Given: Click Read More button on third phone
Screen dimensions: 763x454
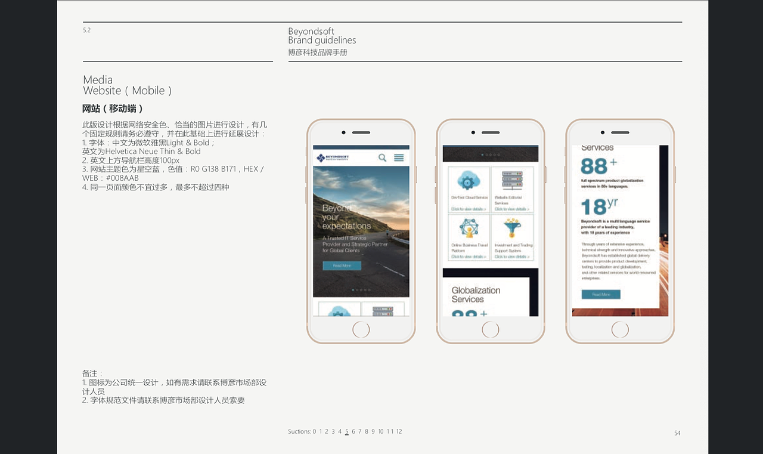Looking at the screenshot, I should tap(601, 294).
